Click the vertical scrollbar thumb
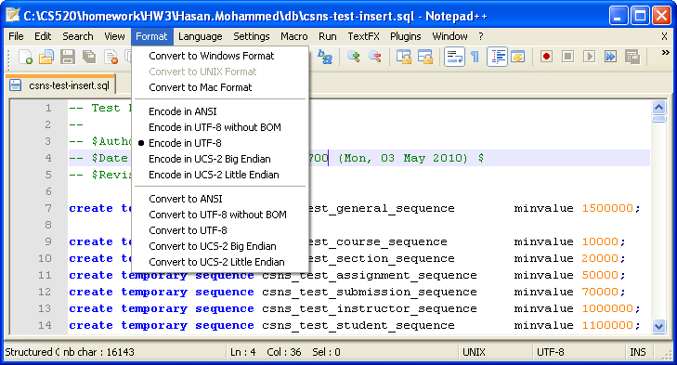The height and width of the screenshot is (365, 677). coord(658,119)
